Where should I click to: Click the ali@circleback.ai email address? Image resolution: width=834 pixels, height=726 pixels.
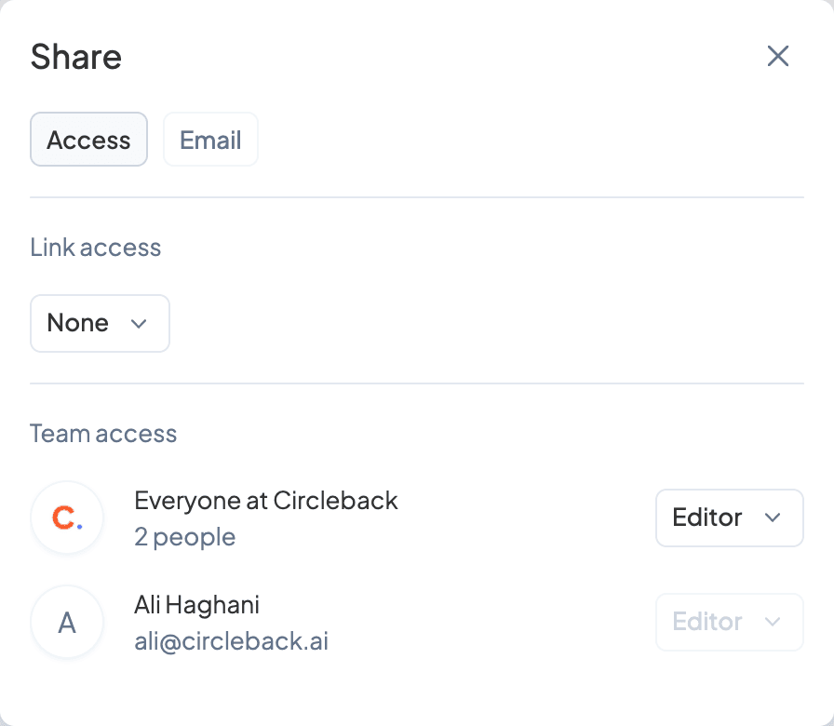231,641
